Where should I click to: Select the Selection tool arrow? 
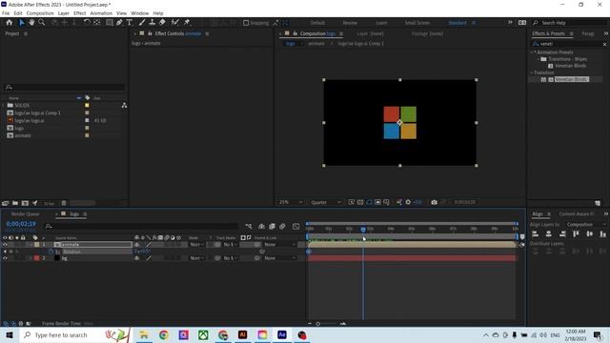coord(22,23)
